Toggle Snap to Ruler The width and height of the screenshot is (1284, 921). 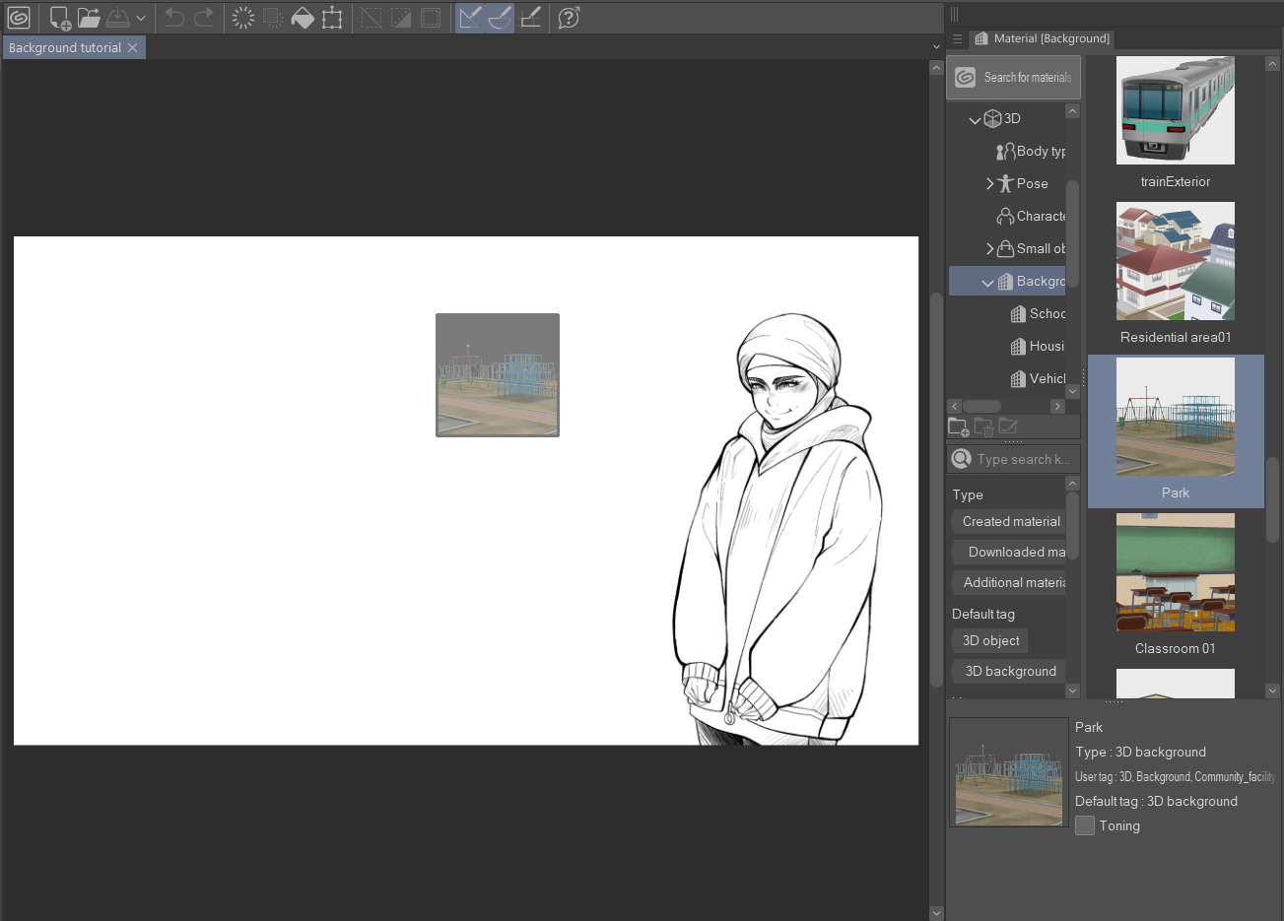click(470, 18)
